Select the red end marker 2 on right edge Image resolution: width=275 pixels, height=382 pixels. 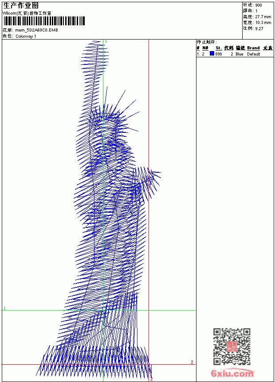(x=192, y=362)
